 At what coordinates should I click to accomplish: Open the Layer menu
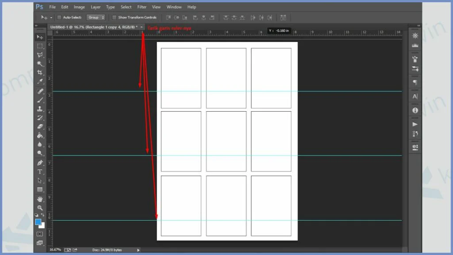(x=95, y=7)
